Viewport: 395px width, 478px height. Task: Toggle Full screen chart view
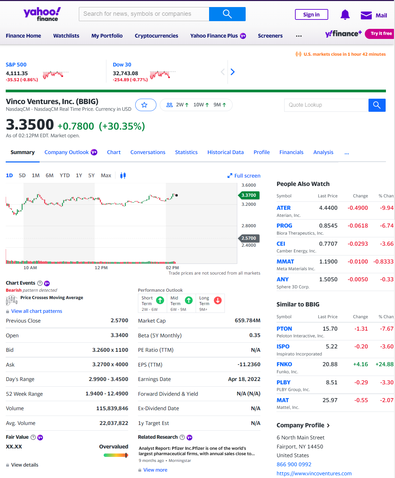(244, 176)
